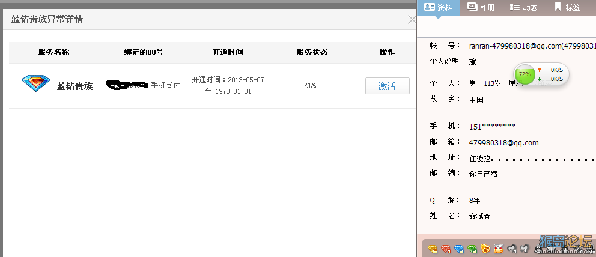The image size is (596, 257).
Task: Click the 服务状态 column header
Action: 312,52
